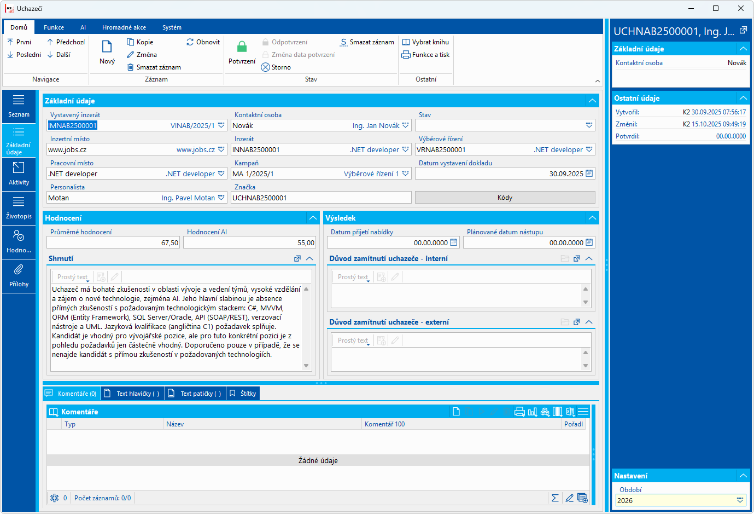This screenshot has height=514, width=754.
Task: Collapse the Důvod zamítnutí uchazeče - interní section
Action: pos(589,258)
